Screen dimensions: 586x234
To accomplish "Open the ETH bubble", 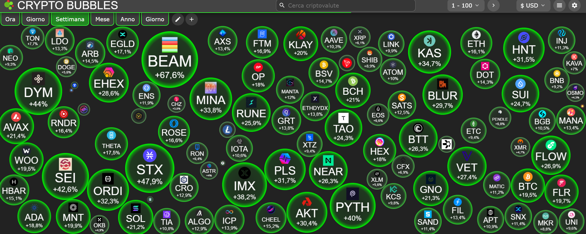I will [x=476, y=43].
